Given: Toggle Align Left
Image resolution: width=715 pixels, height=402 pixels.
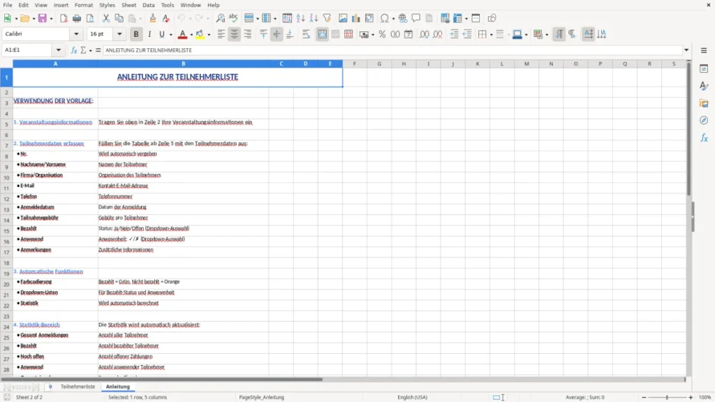Looking at the screenshot, I should [221, 34].
